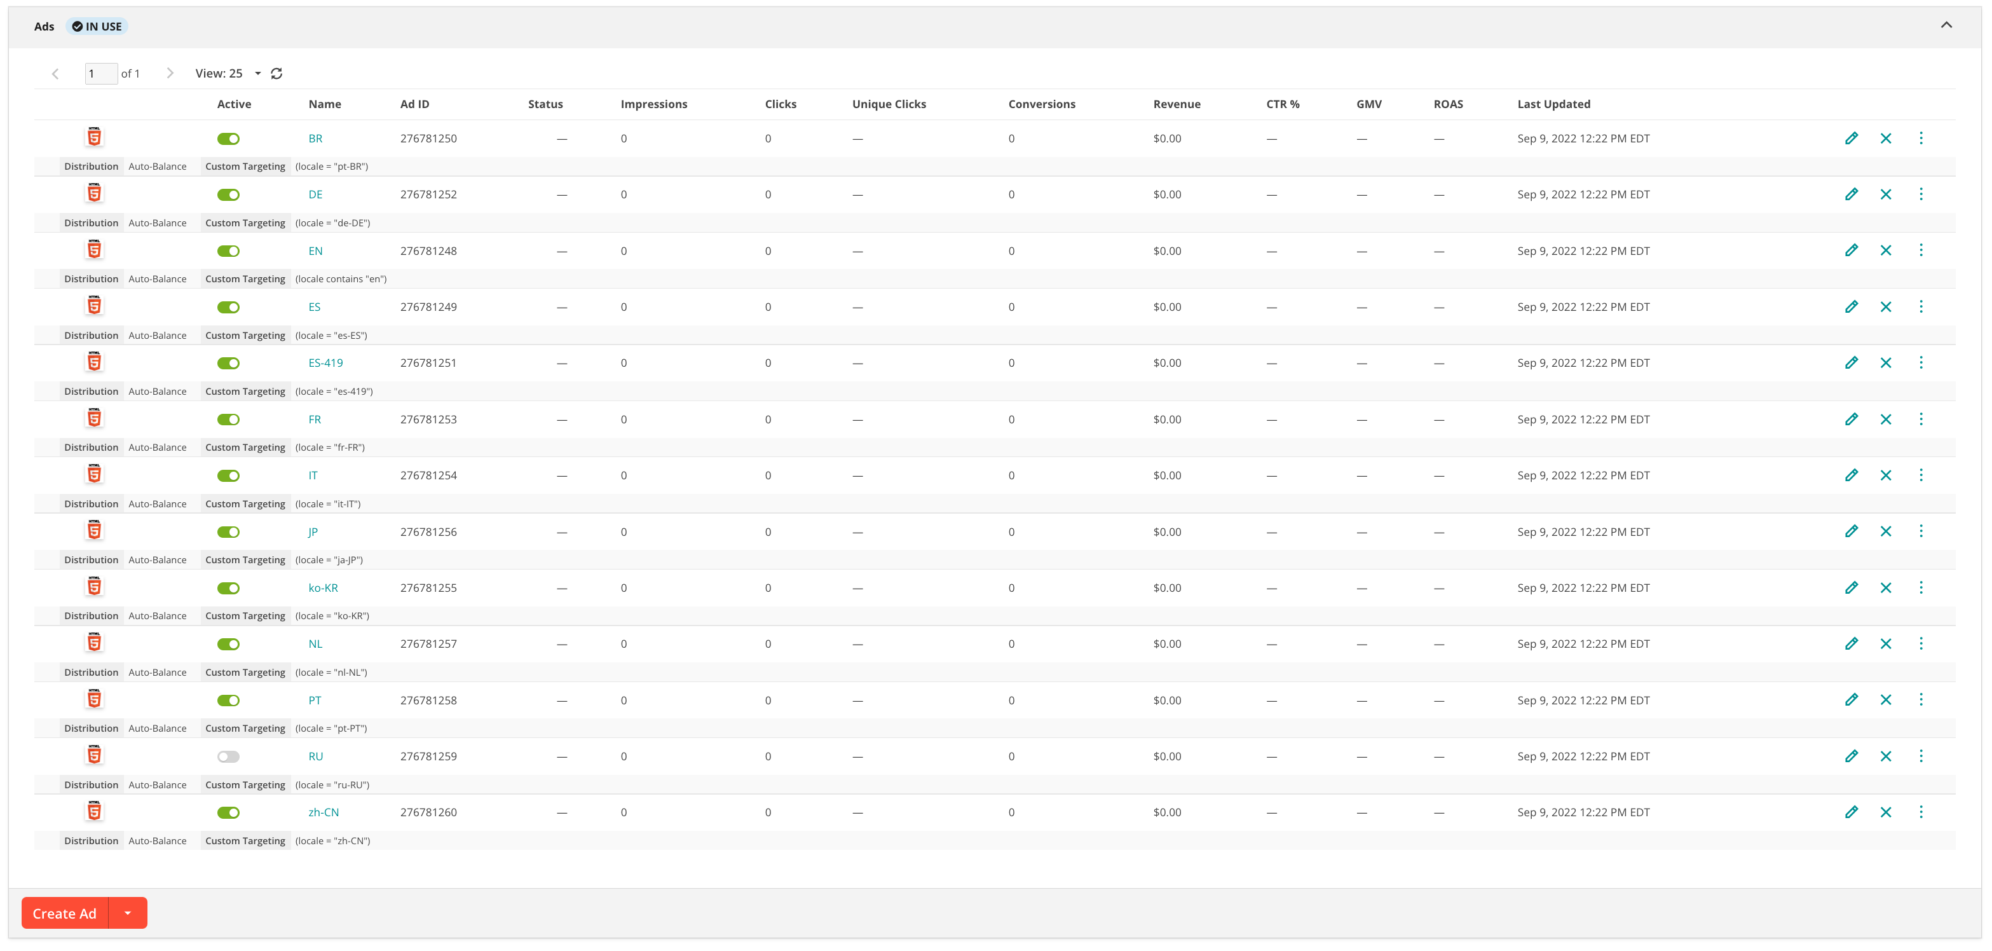Open three-dot menu for ko-KR ad
Screen dimensions: 1992x951
(1921, 587)
